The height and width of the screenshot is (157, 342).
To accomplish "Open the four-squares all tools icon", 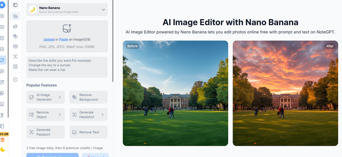I will click(15, 67).
